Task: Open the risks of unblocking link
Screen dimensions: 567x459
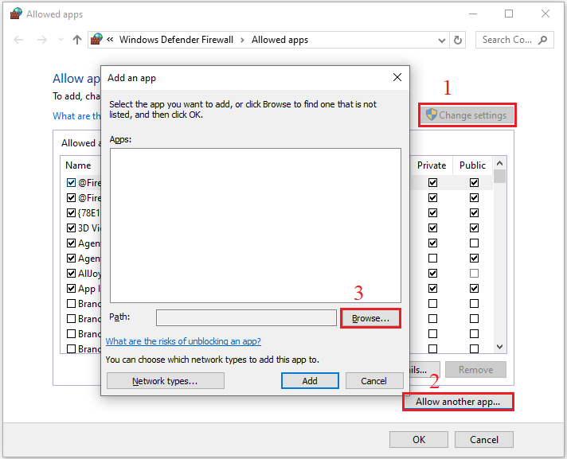Action: tap(183, 341)
